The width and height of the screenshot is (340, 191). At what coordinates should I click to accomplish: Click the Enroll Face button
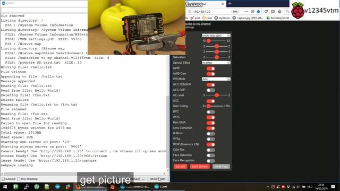221,166
